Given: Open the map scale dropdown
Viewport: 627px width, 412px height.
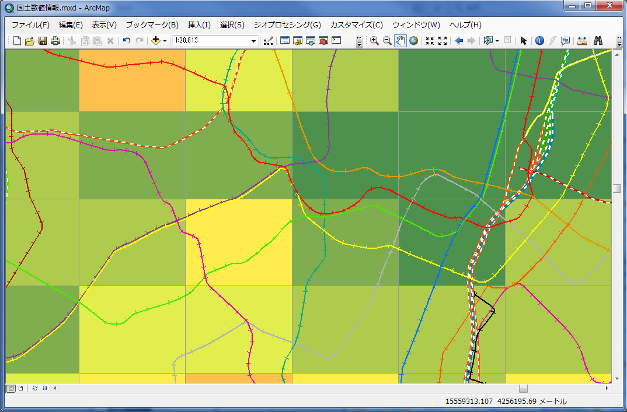Looking at the screenshot, I should pyautogui.click(x=253, y=41).
